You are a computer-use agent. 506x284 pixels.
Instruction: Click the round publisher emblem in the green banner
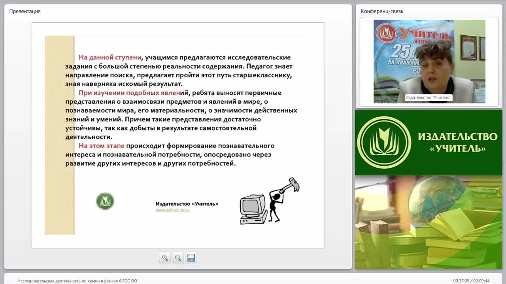(x=384, y=142)
